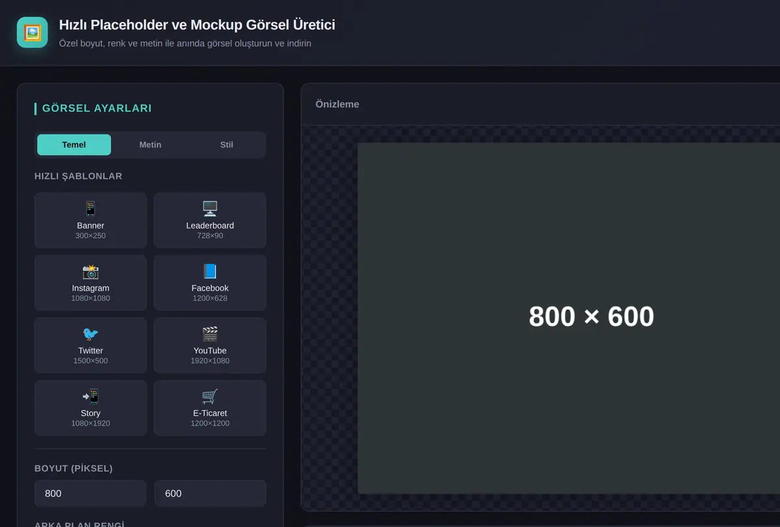Select the Leaderboard 728×90 template
Viewport: 780px width, 527px height.
[x=210, y=220]
